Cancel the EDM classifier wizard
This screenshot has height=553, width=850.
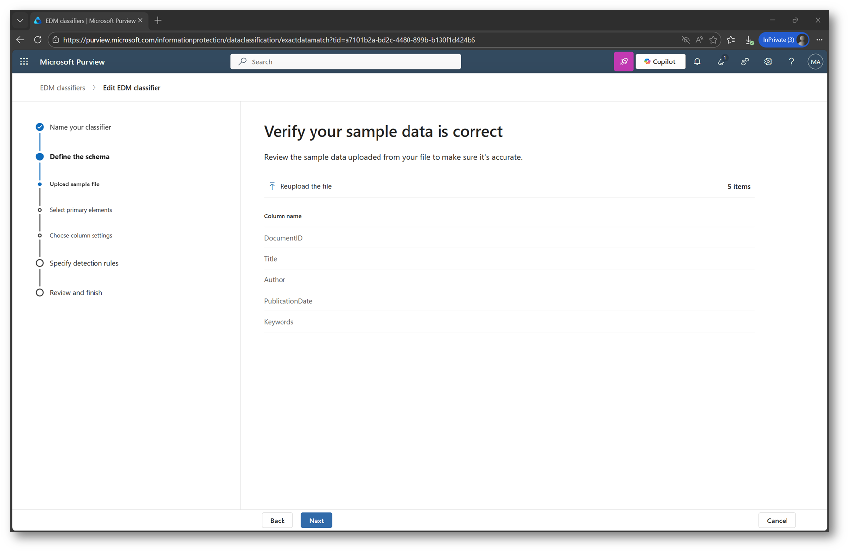point(777,521)
